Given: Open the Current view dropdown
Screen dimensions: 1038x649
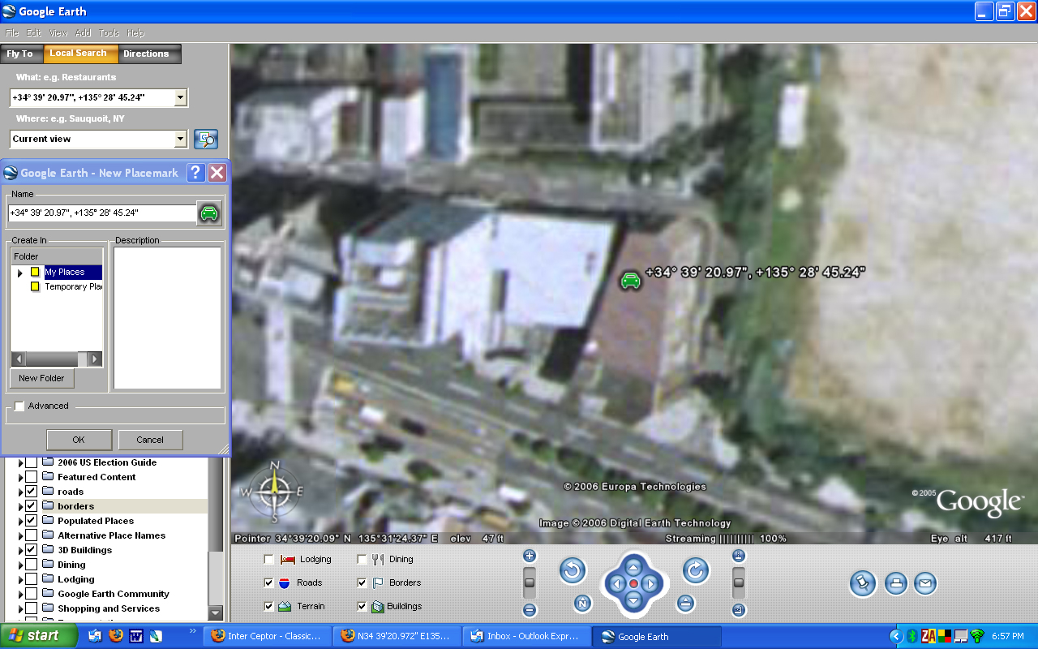Looking at the screenshot, I should (181, 139).
